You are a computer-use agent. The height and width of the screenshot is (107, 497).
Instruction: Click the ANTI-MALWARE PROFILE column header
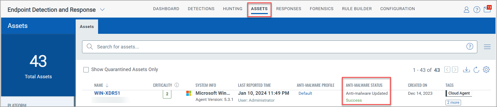pos(316,85)
